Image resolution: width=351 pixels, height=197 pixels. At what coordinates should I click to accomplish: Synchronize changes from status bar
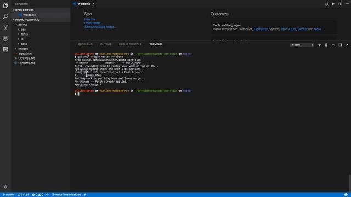pyautogui.click(x=23, y=195)
